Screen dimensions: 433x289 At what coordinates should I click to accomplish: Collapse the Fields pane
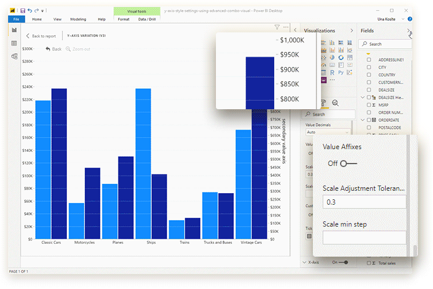click(x=408, y=31)
